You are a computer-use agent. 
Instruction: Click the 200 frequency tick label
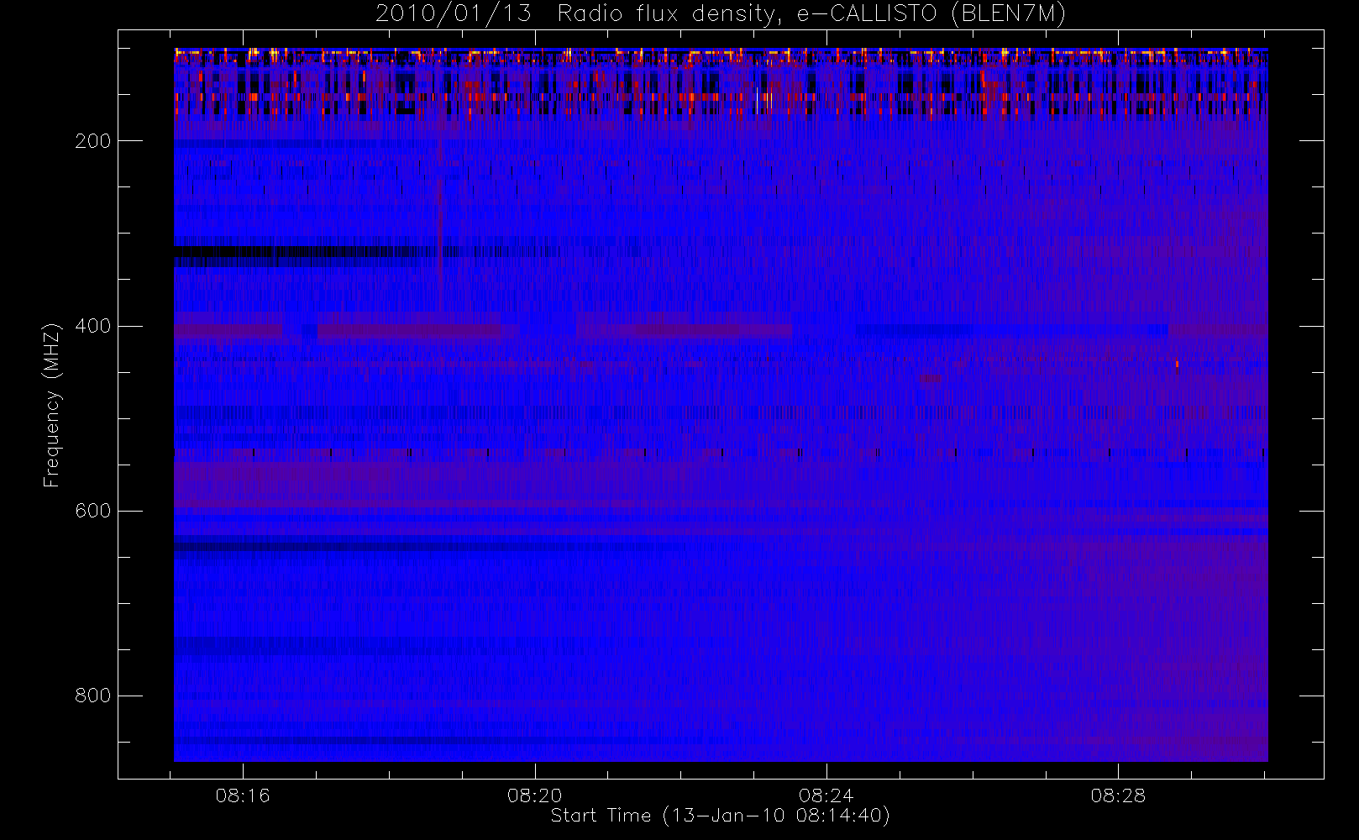pyautogui.click(x=92, y=141)
